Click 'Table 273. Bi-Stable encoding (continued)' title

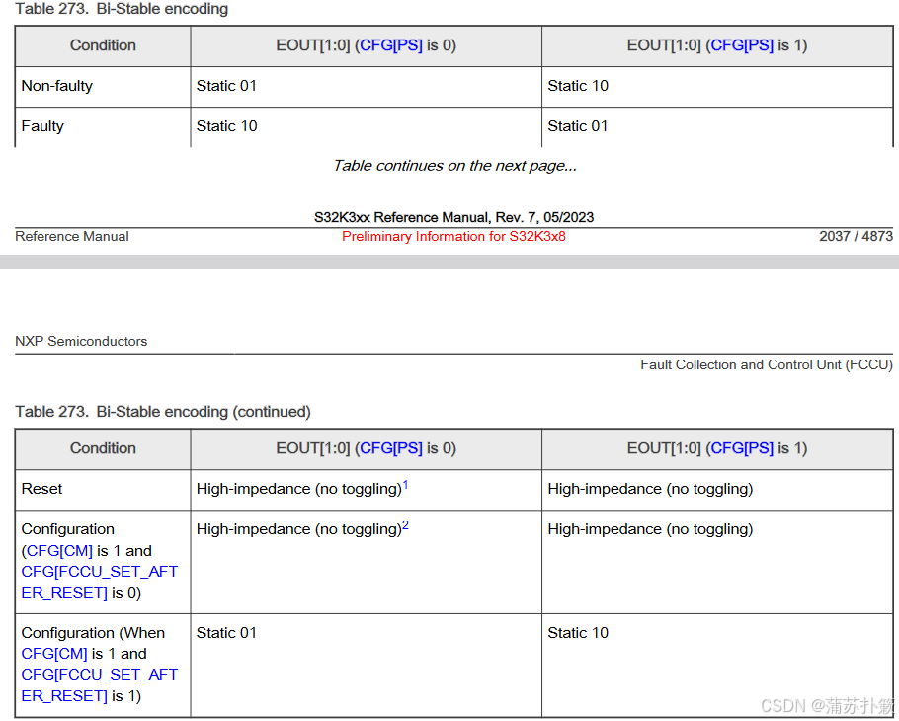coord(163,412)
